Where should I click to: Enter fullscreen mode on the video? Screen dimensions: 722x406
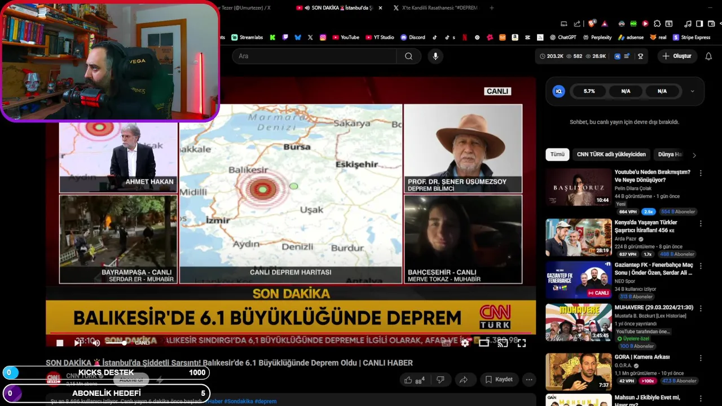(522, 343)
